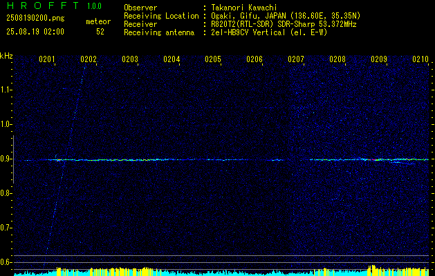Viewport: 435px width, 276px height.
Task: Click the 0208 time marker
Action: pos(337,59)
